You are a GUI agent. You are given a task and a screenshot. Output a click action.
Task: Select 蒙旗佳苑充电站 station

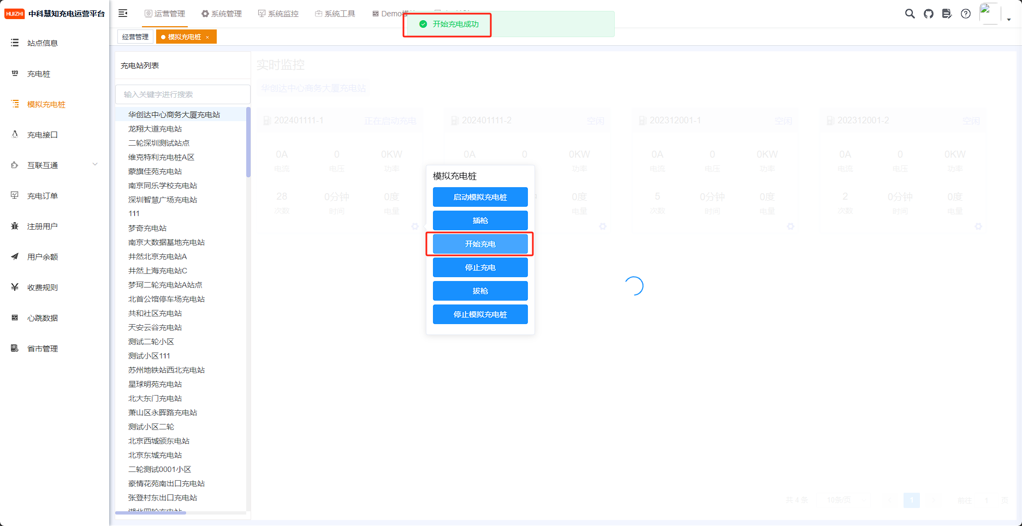click(x=155, y=171)
